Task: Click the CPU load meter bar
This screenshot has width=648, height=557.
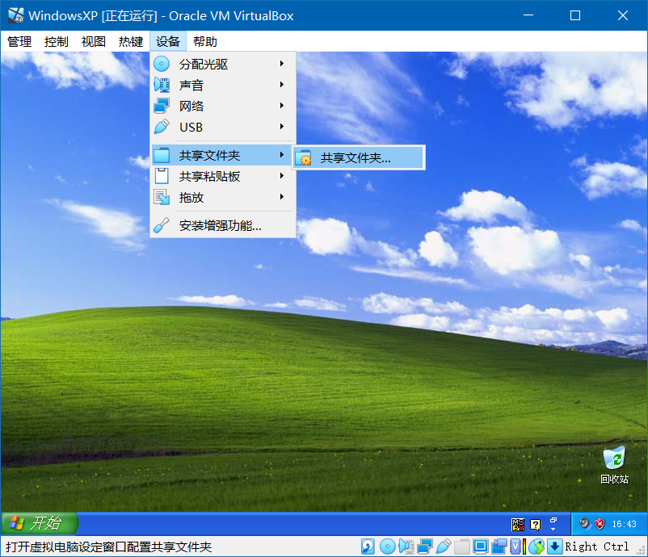Action: coord(524,547)
